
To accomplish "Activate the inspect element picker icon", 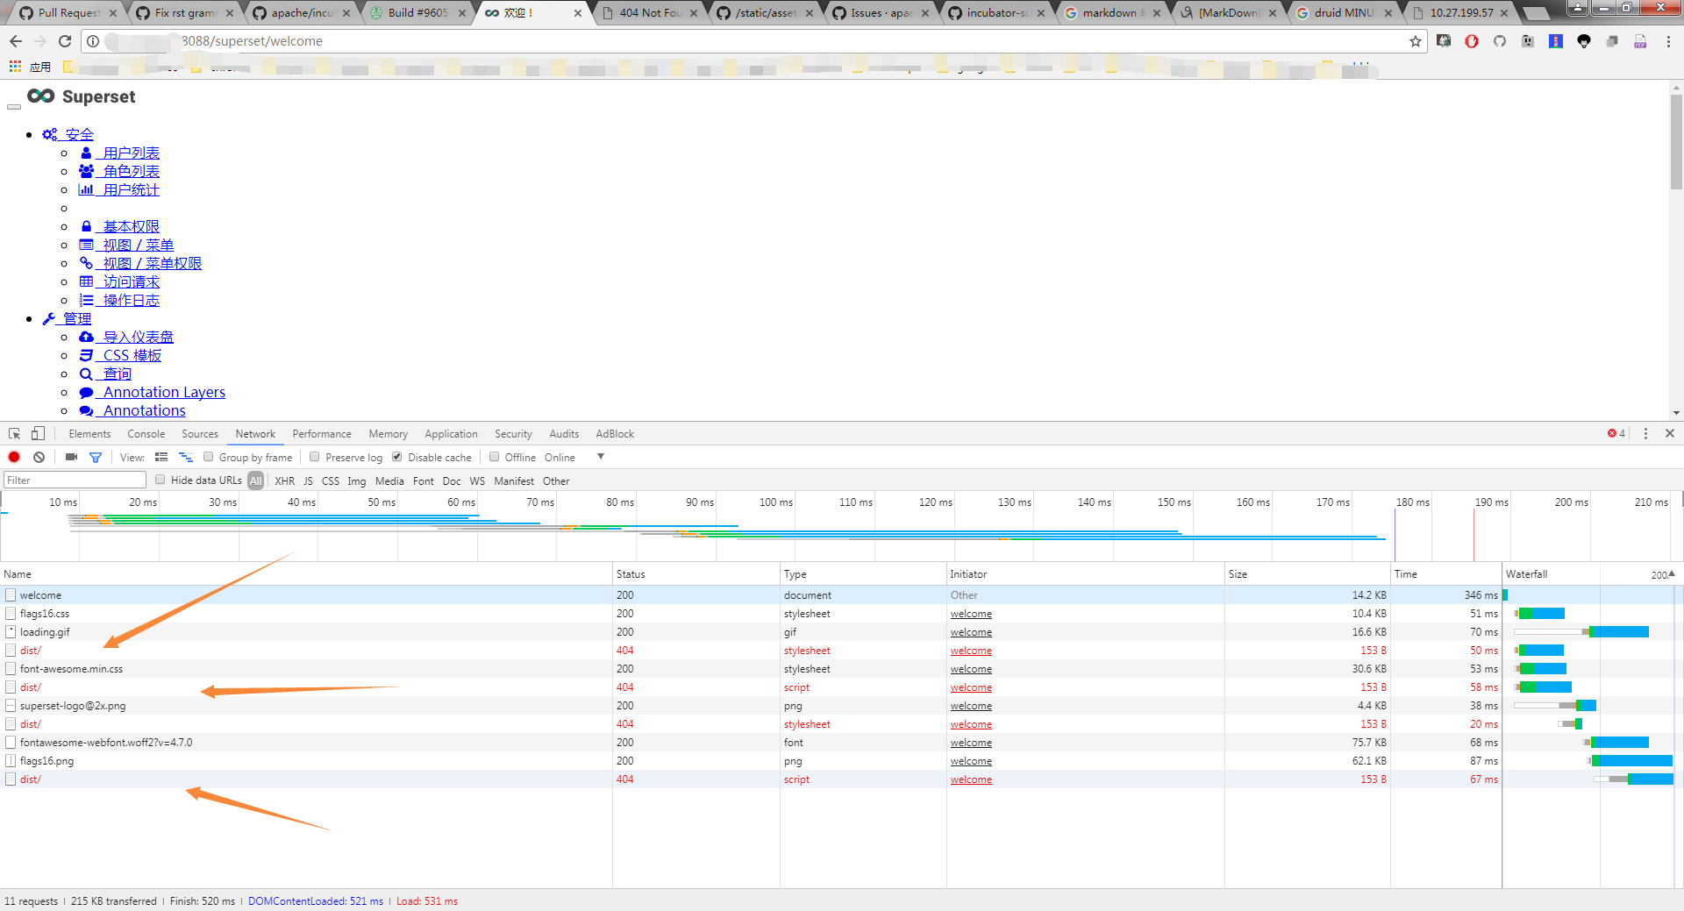I will click(x=15, y=433).
